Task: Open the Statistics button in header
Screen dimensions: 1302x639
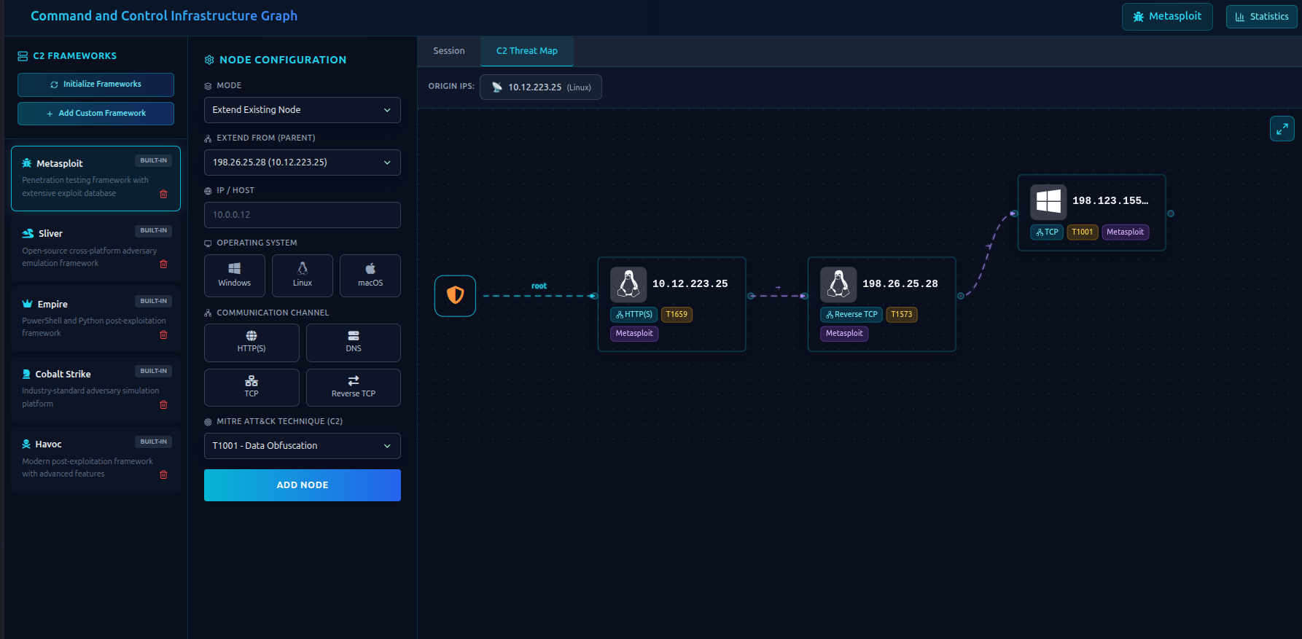Action: click(x=1261, y=17)
